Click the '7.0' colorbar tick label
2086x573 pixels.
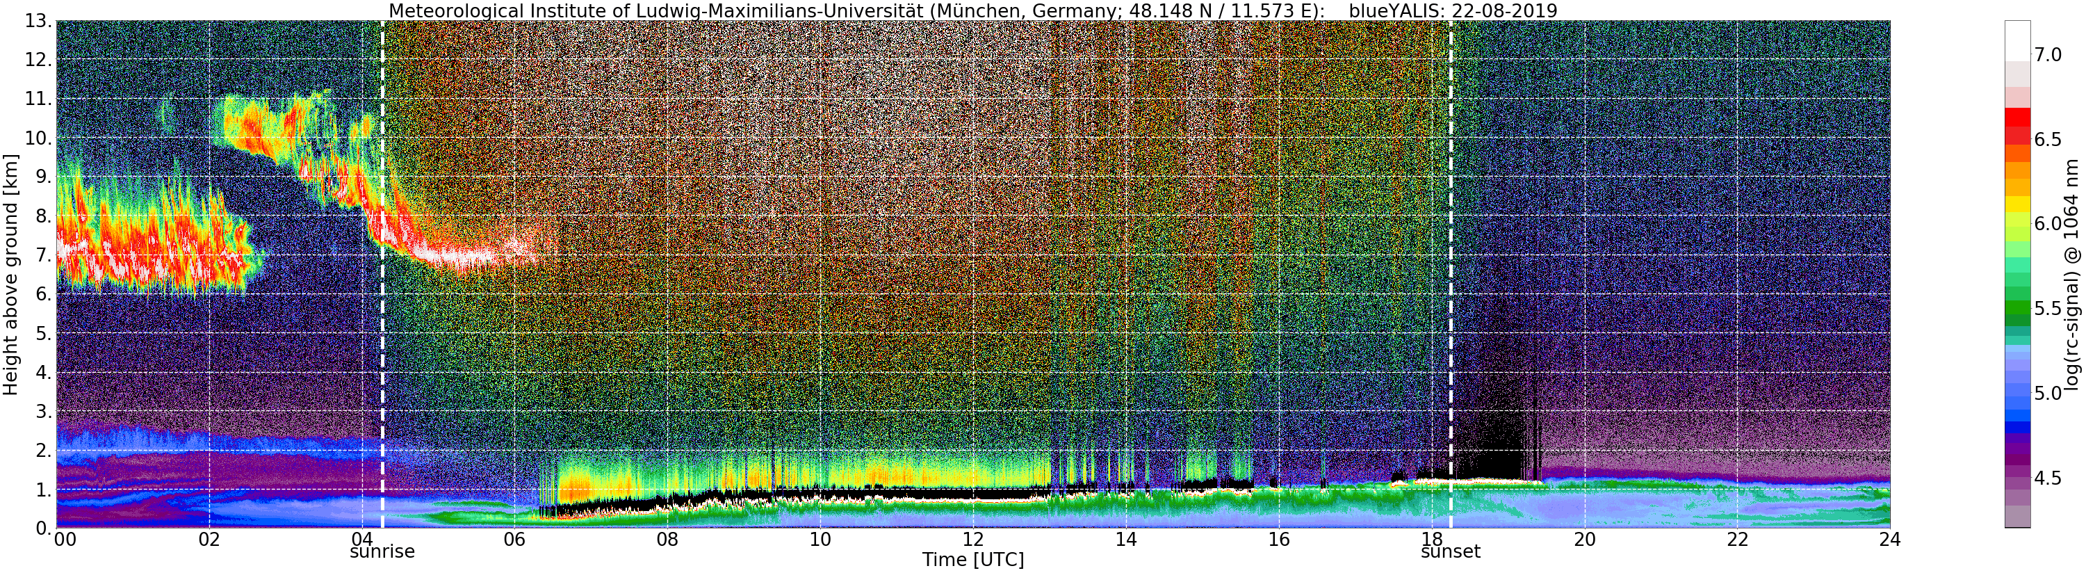tap(2048, 55)
